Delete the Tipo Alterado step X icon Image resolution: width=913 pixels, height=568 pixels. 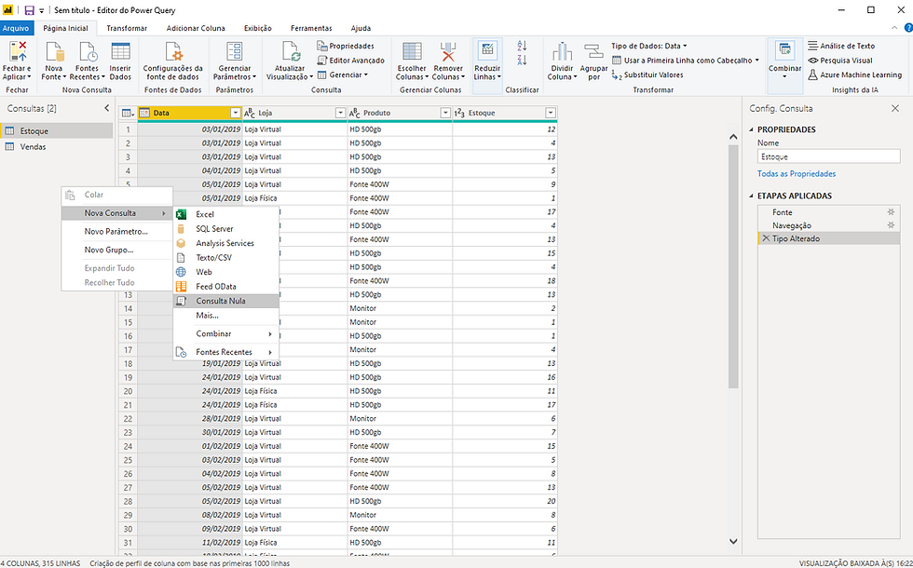(766, 238)
